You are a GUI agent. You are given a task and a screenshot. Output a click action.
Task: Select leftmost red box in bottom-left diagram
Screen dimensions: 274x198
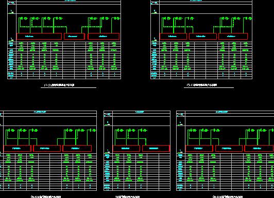pyautogui.click(x=18, y=149)
